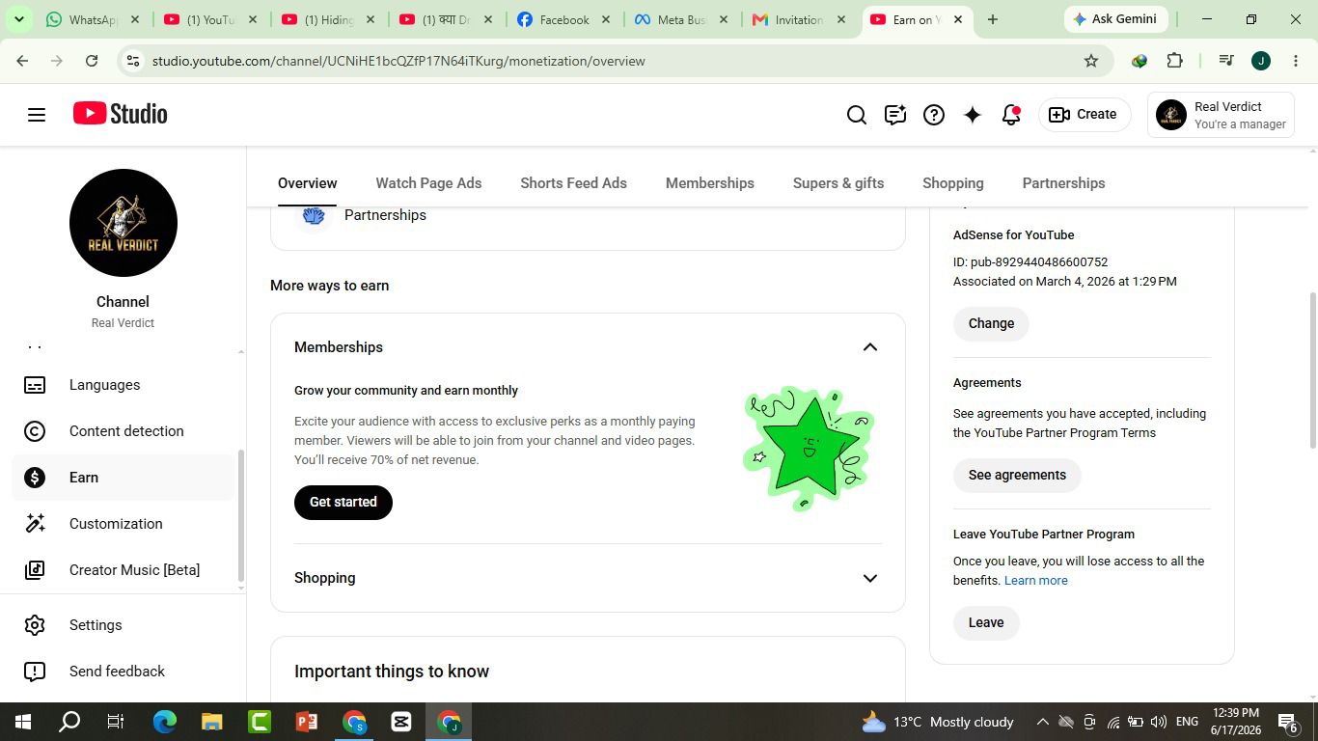Switch to the Meta Business browser tab

[x=682, y=19]
